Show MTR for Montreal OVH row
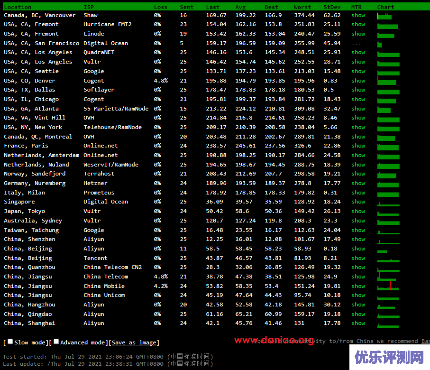 point(358,137)
